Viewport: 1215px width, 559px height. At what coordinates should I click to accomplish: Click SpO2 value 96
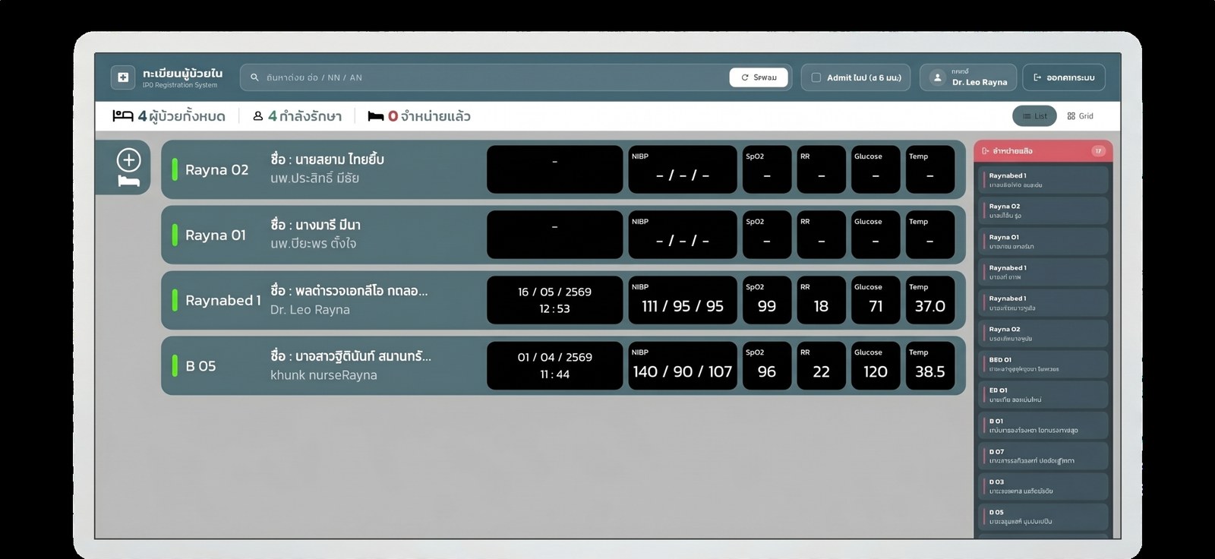click(x=767, y=371)
